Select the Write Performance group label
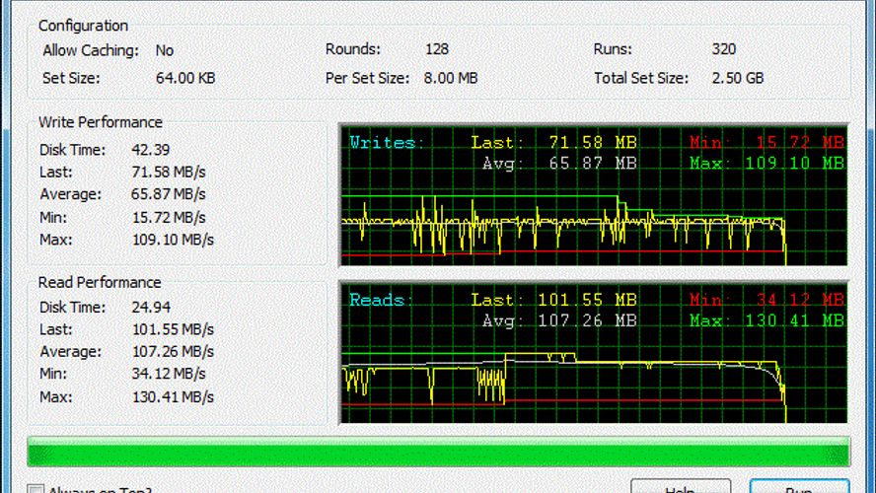The height and width of the screenshot is (493, 876). coord(101,122)
